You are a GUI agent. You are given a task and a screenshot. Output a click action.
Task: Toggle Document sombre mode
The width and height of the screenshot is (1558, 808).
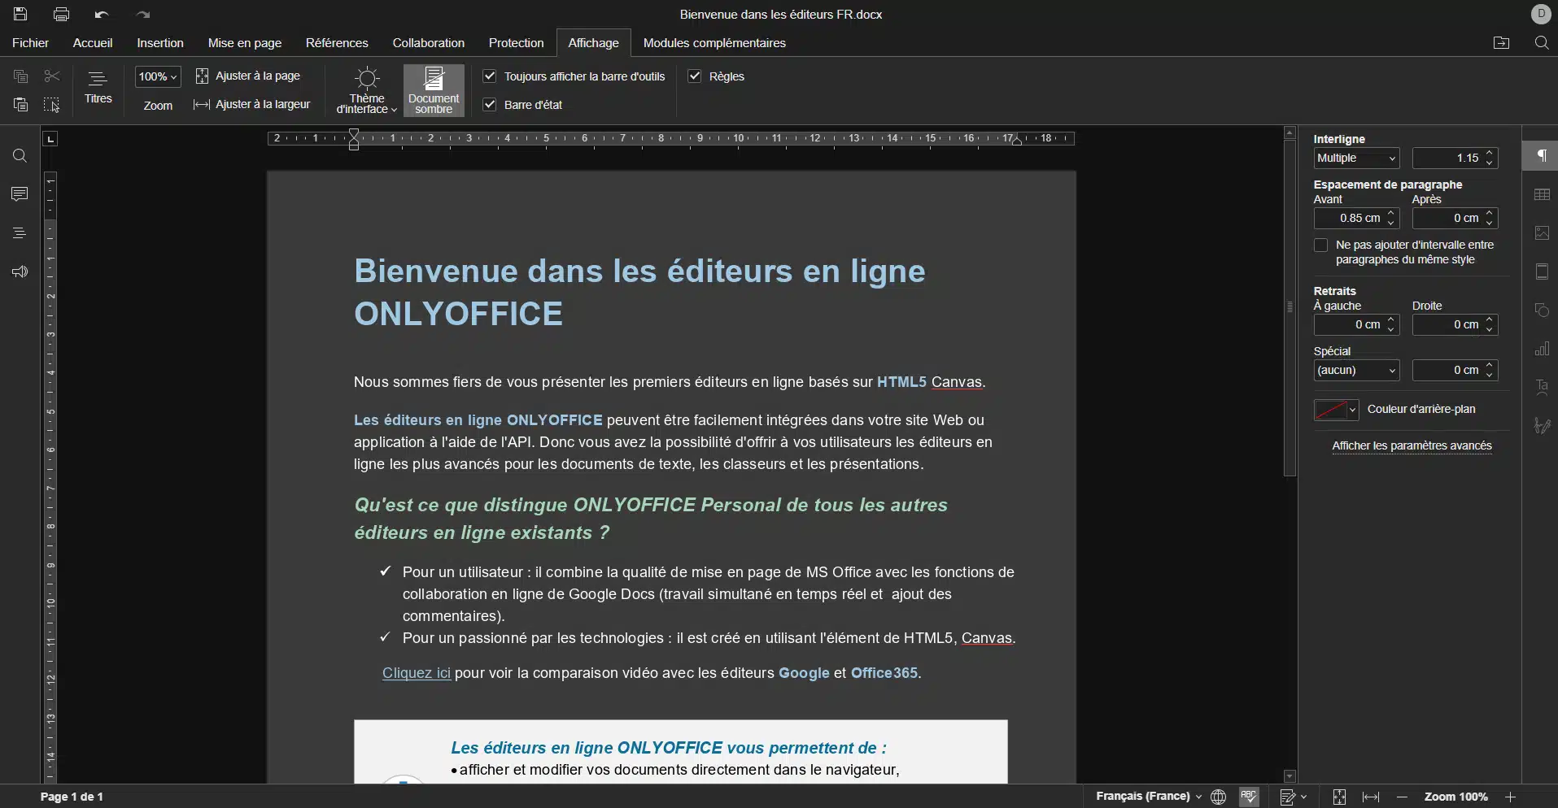point(434,90)
